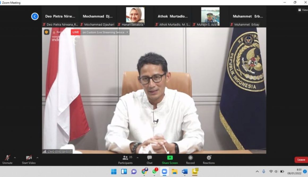This screenshot has height=177, width=308.
Task: Click the green Share Screen icon
Action: pos(170,158)
